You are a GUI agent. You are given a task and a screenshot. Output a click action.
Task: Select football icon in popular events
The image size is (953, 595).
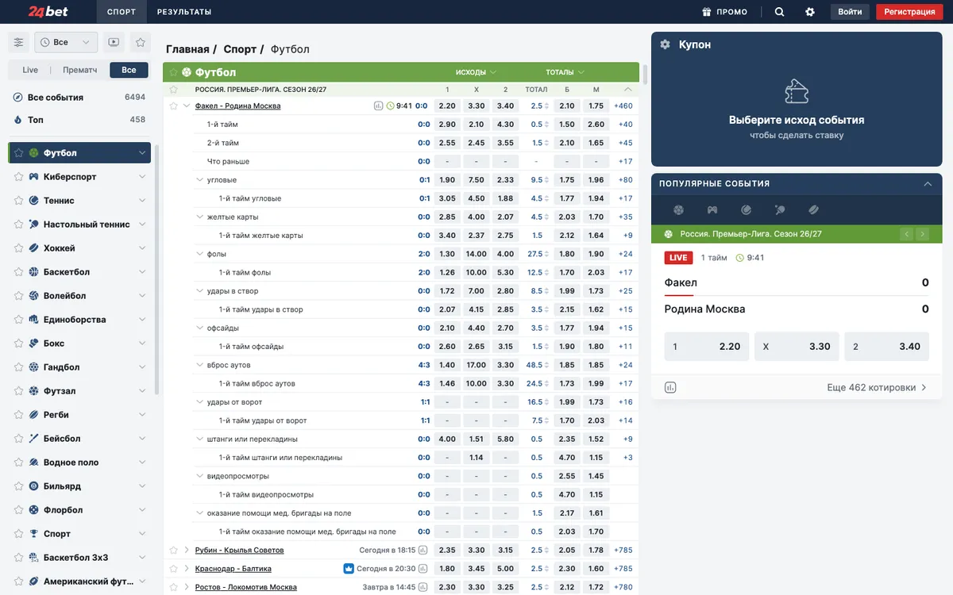(678, 210)
